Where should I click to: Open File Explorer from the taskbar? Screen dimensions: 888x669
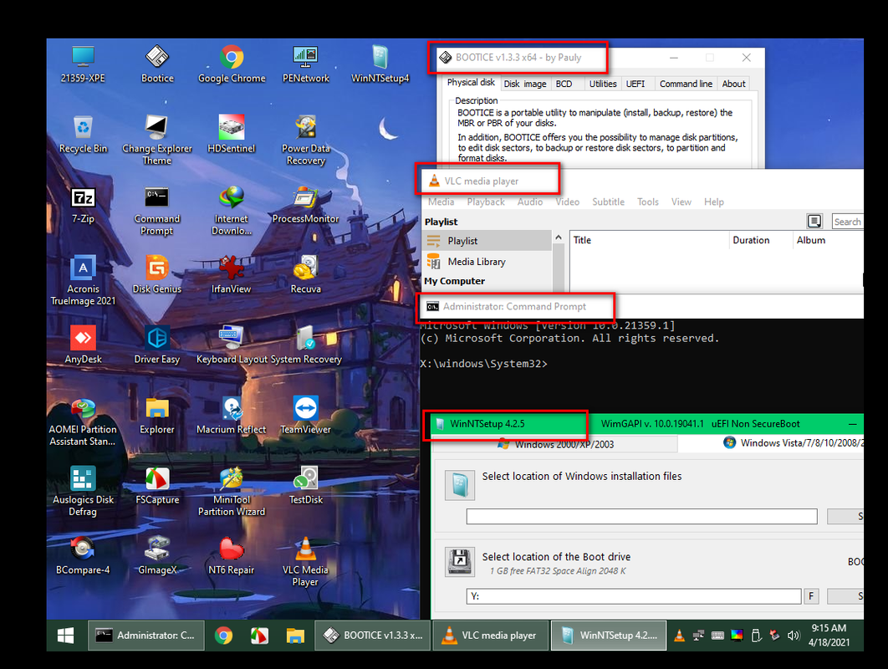click(295, 636)
